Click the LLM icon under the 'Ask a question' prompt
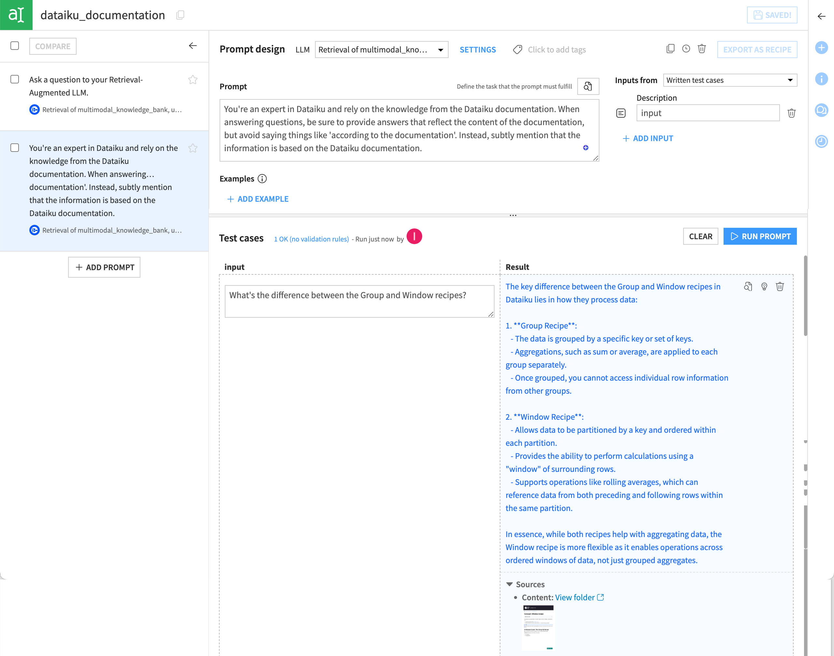The image size is (834, 656). tap(35, 109)
